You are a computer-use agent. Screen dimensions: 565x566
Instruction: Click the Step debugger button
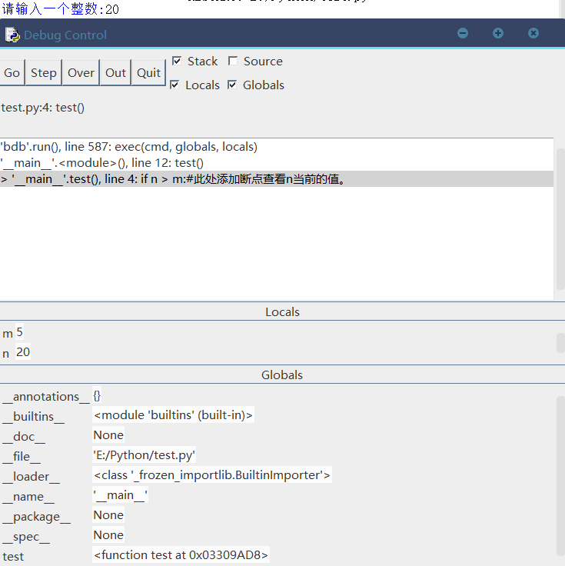pos(44,72)
